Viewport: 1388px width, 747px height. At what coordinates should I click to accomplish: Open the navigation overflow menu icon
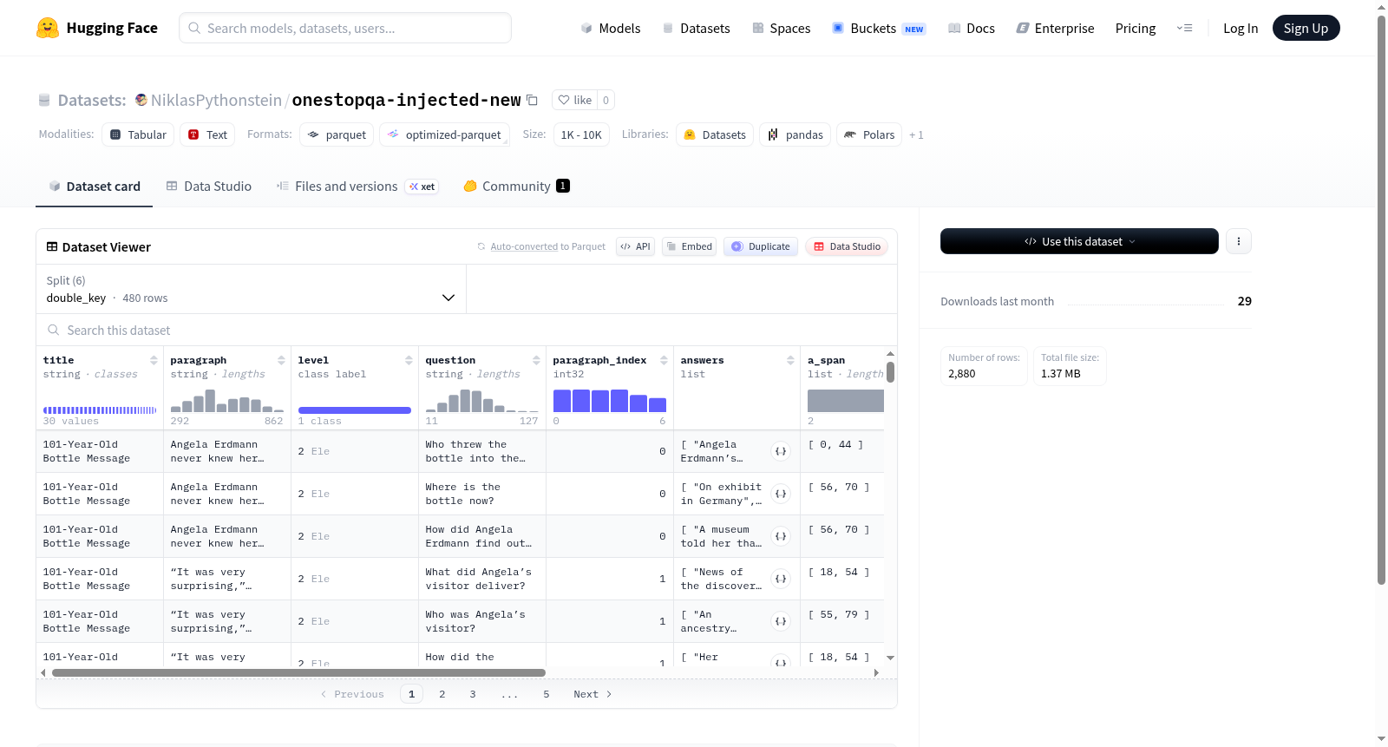(x=1184, y=28)
